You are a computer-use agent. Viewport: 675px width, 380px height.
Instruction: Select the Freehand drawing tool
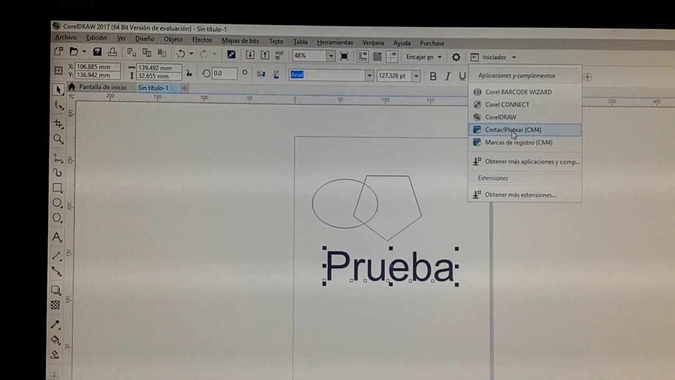[x=57, y=158]
